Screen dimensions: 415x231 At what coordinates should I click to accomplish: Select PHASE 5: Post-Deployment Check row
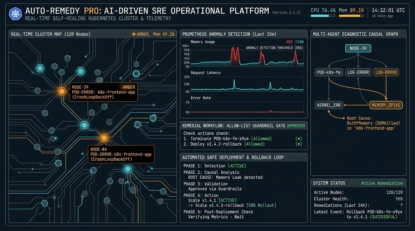(x=218, y=212)
